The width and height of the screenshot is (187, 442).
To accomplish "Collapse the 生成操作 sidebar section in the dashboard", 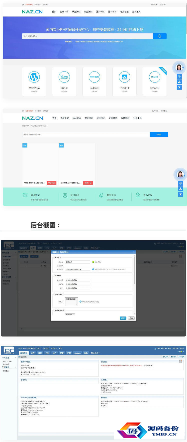I will point(15,367).
